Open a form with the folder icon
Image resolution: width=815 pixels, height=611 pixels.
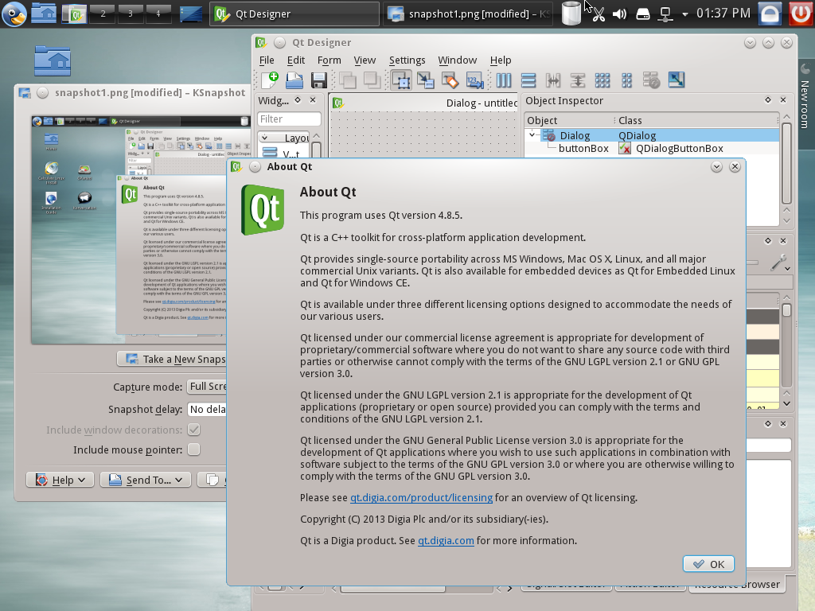(294, 80)
